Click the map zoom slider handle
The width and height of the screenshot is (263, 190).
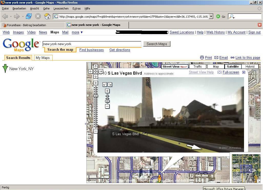(x=96, y=96)
